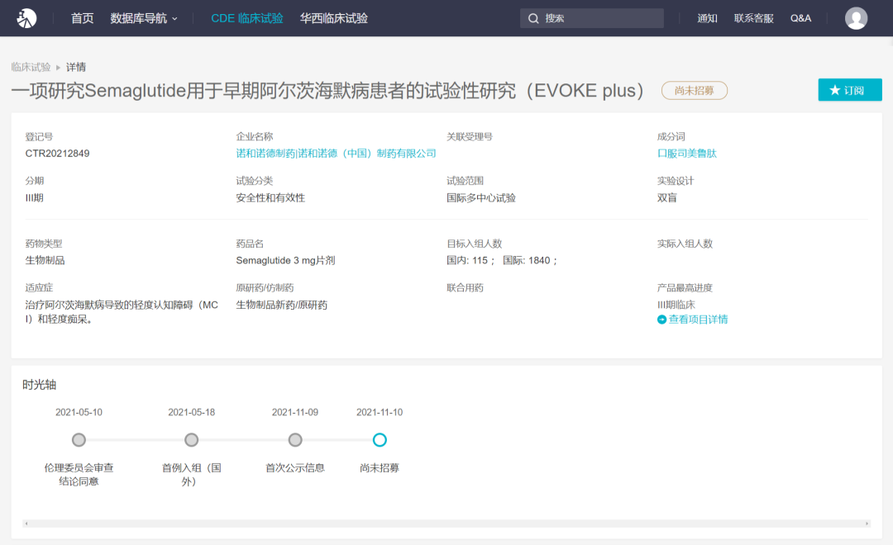The width and height of the screenshot is (893, 545).
Task: Go to 首页 in navigation
Action: [x=82, y=18]
